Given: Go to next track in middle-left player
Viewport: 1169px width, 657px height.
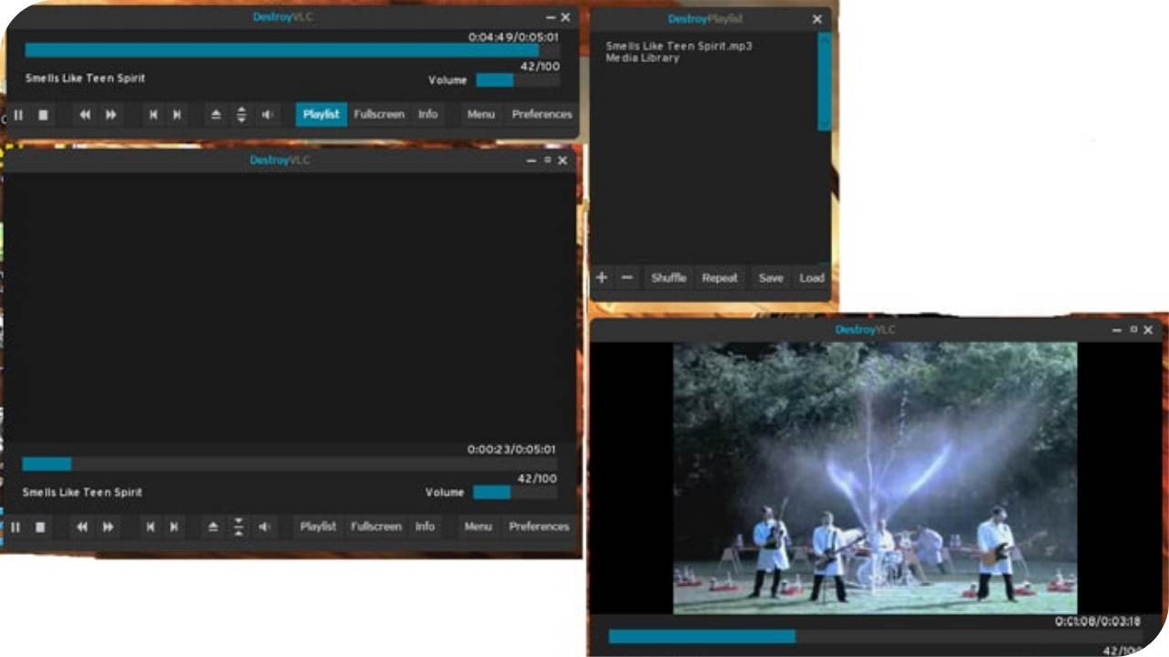Looking at the screenshot, I should coord(174,527).
